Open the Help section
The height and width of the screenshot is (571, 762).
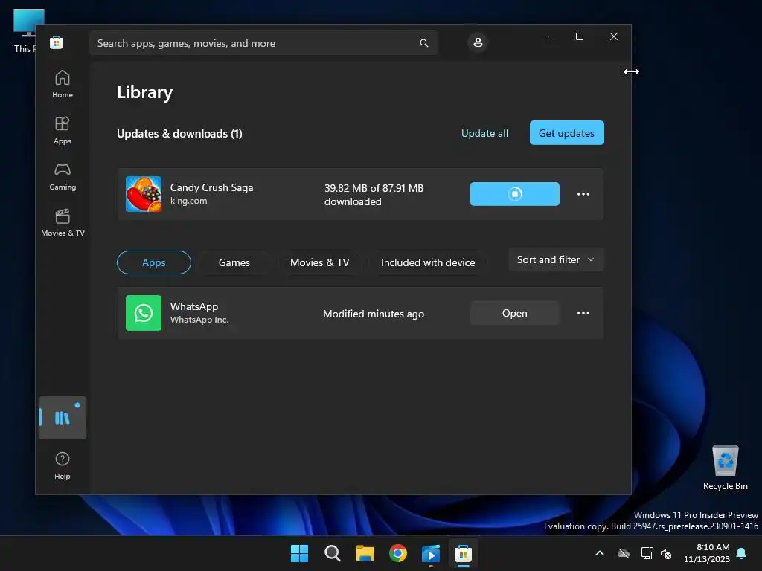pos(63,465)
